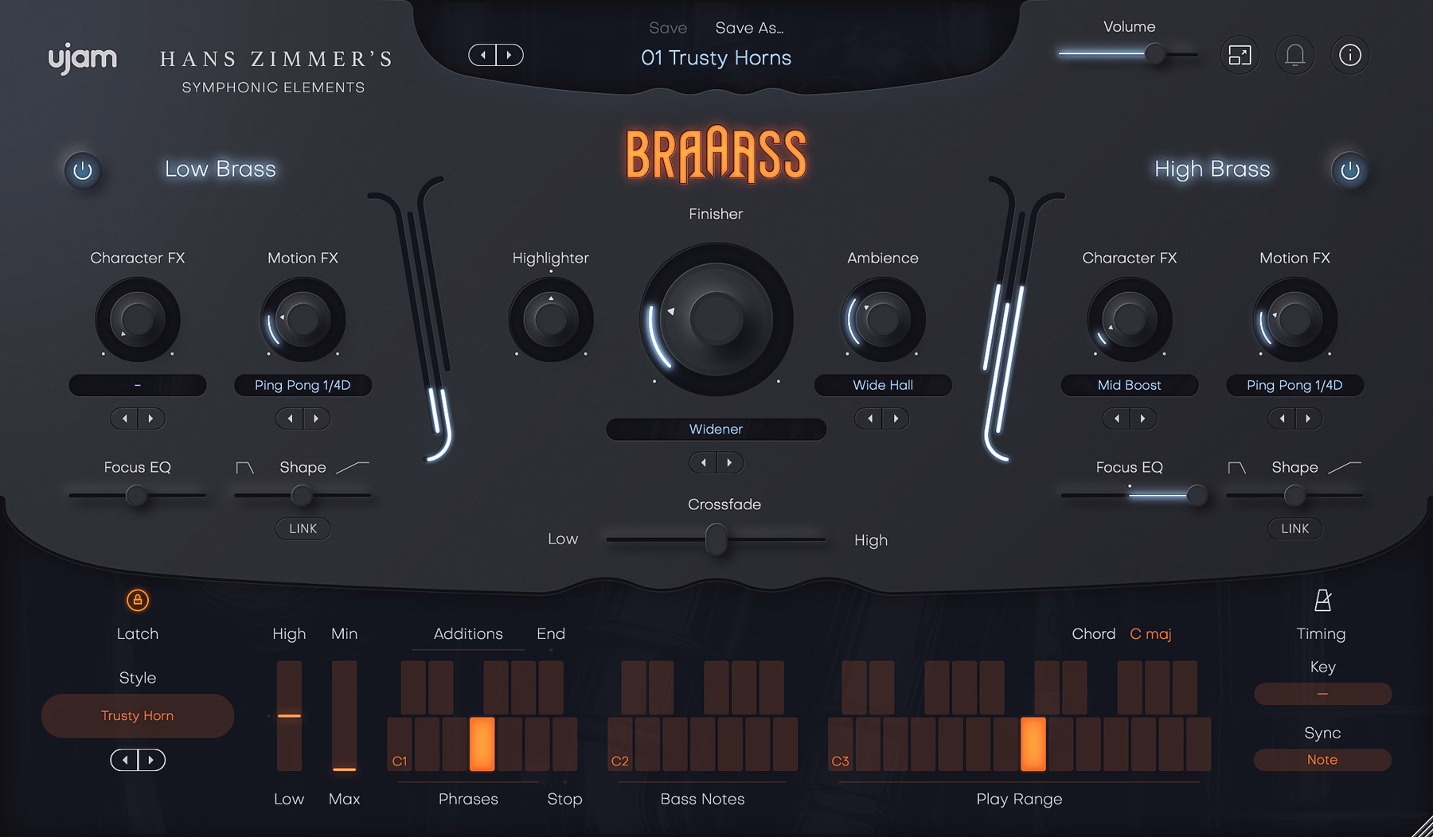The image size is (1433, 837).
Task: Toggle High Brass LINK button
Action: [x=1294, y=528]
